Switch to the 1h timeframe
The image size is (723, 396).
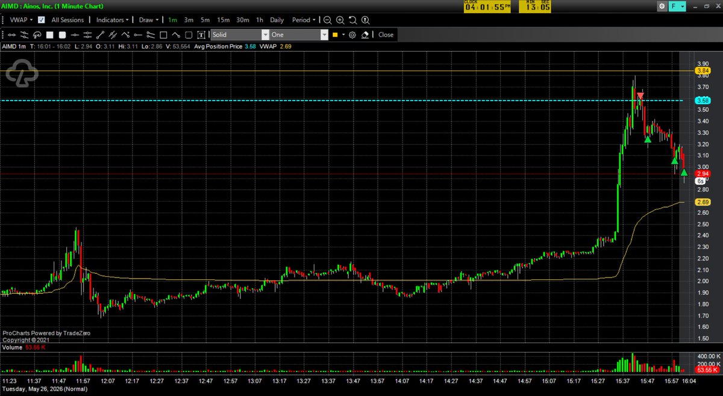pyautogui.click(x=260, y=20)
